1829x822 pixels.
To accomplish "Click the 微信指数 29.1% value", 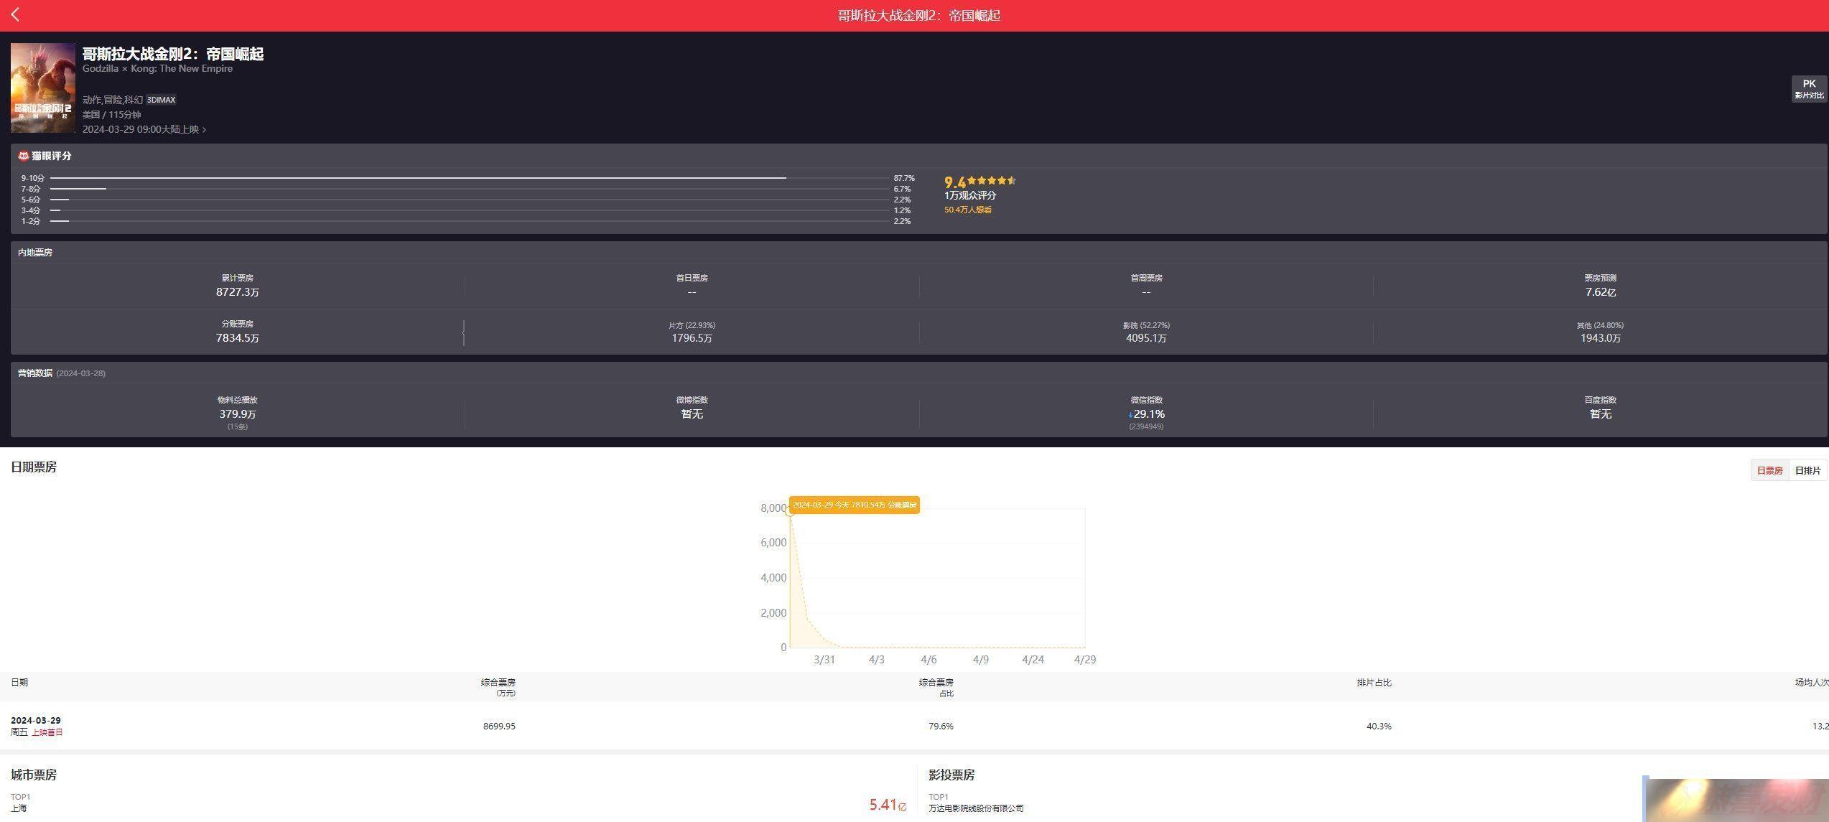I will pyautogui.click(x=1146, y=414).
